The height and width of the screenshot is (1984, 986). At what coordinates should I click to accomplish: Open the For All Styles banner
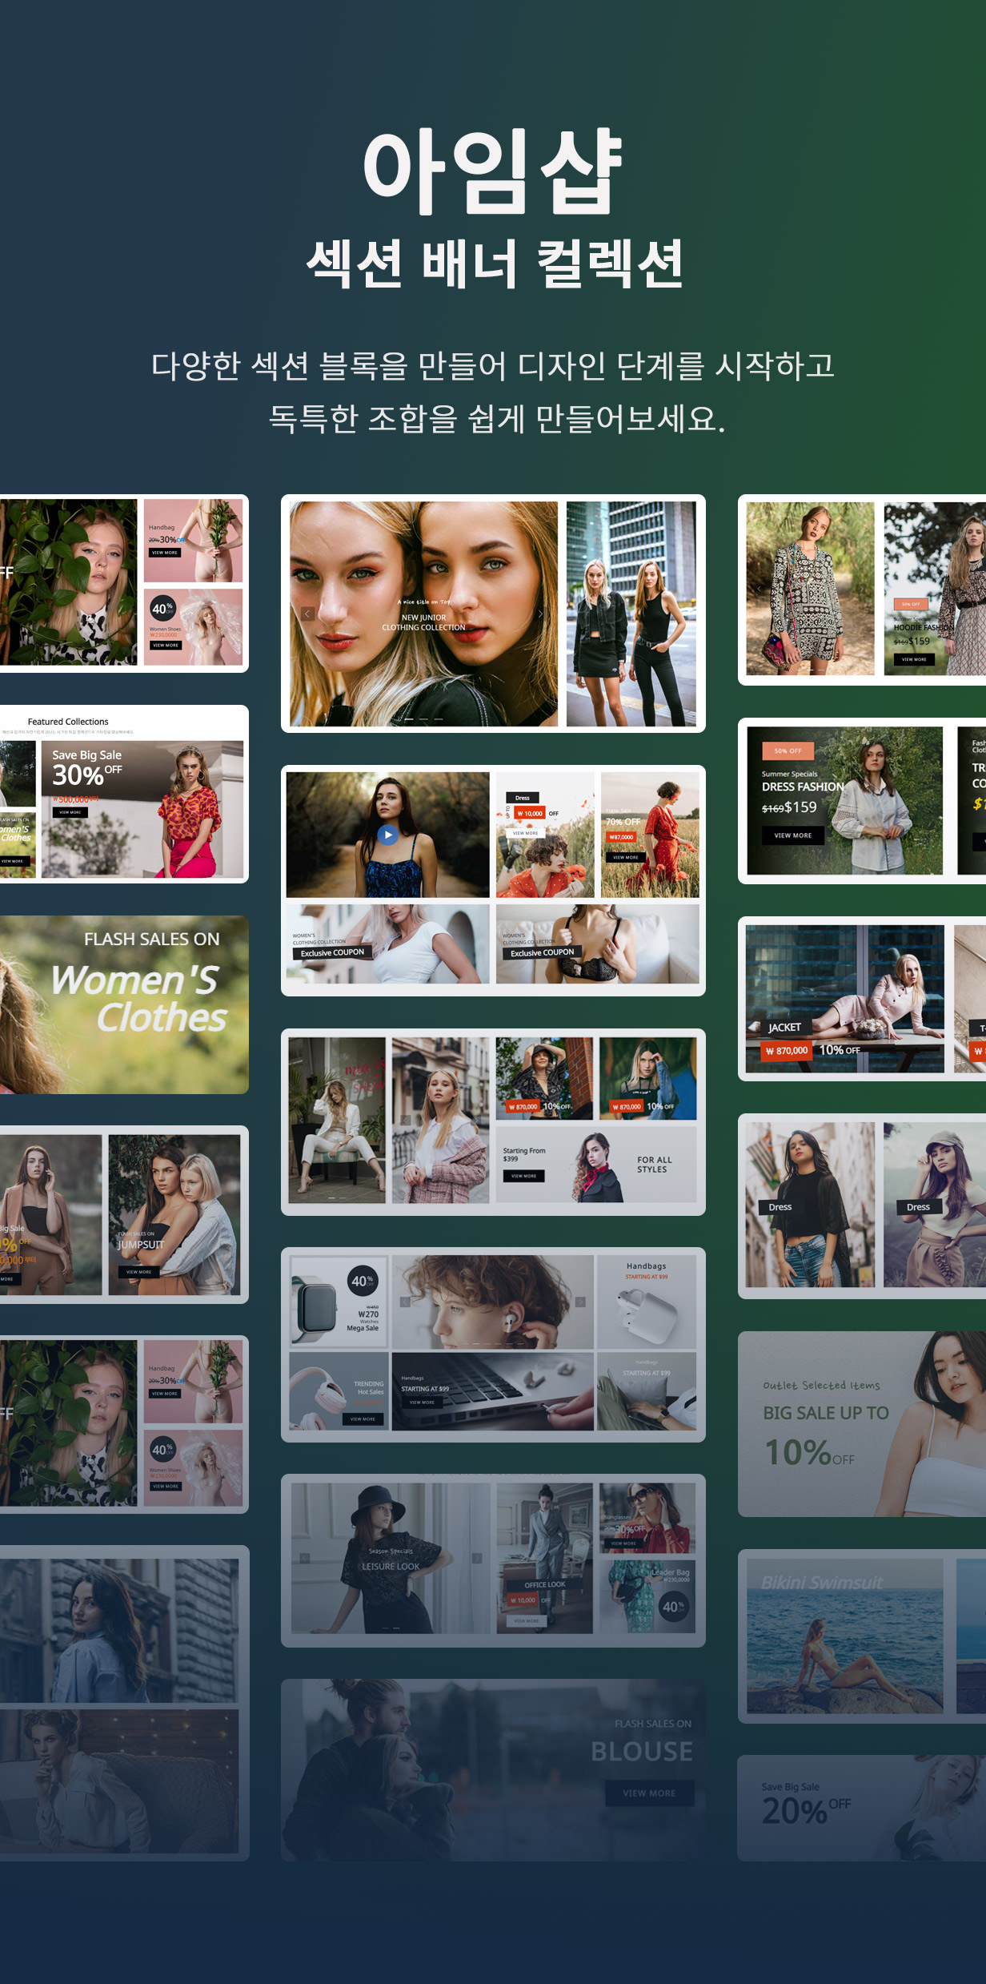tap(596, 1165)
